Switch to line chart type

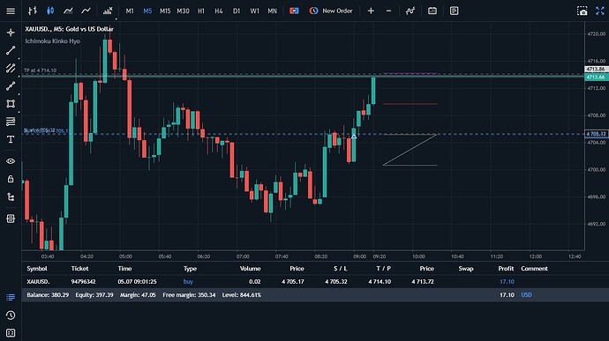(x=68, y=11)
